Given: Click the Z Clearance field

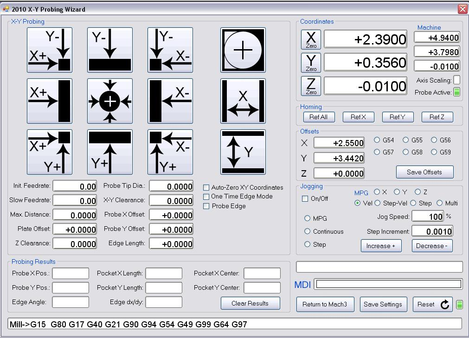Looking at the screenshot, I should tap(75, 243).
